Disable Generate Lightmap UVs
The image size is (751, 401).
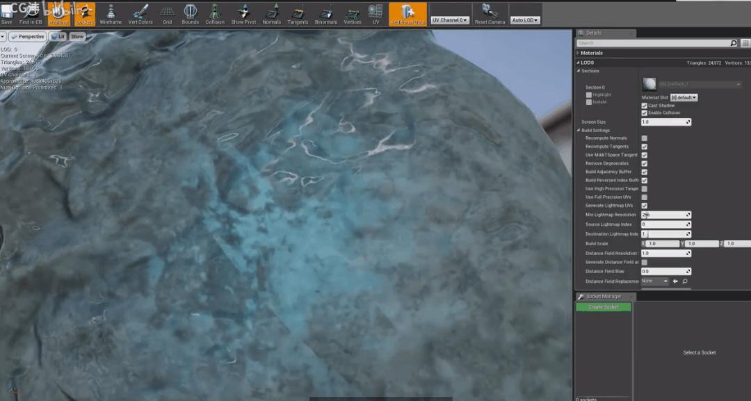click(x=644, y=206)
